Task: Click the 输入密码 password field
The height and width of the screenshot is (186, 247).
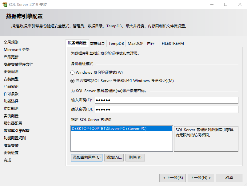Action: pos(166,100)
